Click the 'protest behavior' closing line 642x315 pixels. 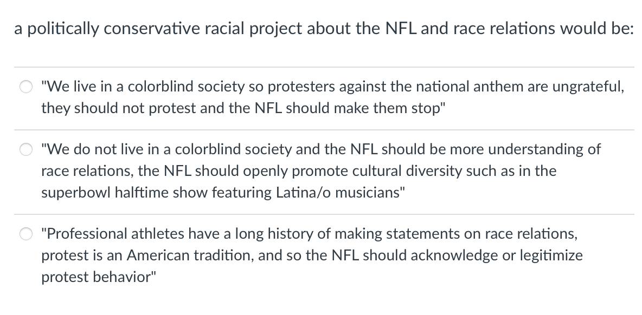coord(99,277)
